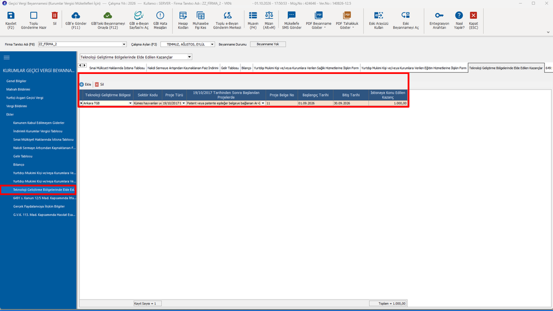Open Nakdi Sermaye Artışından Kaynaklanan Faiz İndirimi tab
Screen dimensions: 553x311
coord(183,68)
